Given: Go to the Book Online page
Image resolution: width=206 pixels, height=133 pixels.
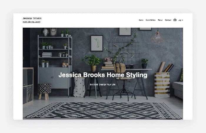Looking at the screenshot, I should 150,20.
